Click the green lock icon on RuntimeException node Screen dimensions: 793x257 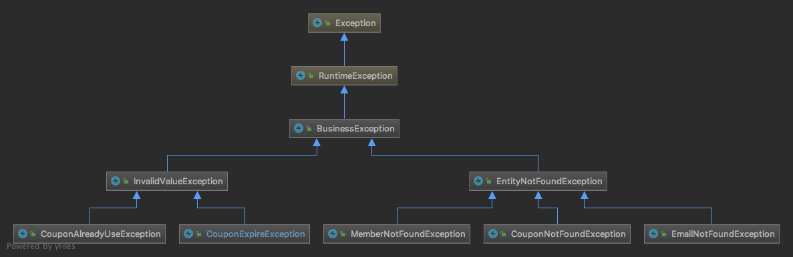(311, 76)
